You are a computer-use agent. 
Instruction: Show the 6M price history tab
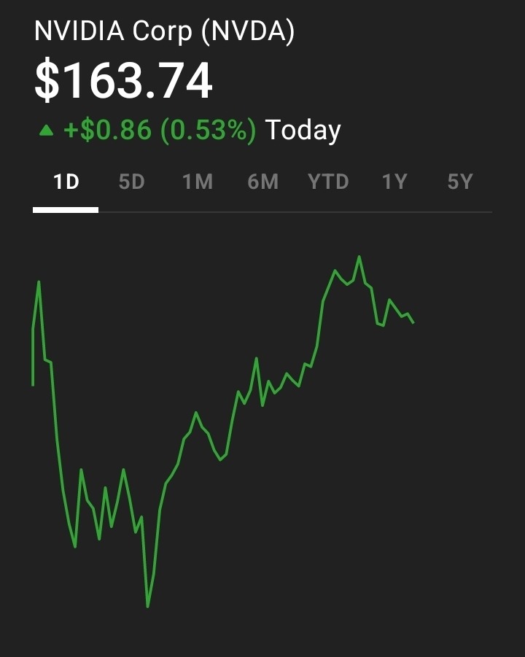(262, 182)
